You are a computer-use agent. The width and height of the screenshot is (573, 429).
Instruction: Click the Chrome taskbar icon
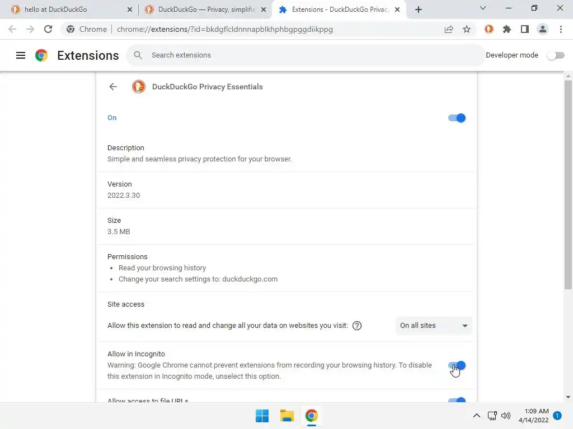tap(311, 416)
